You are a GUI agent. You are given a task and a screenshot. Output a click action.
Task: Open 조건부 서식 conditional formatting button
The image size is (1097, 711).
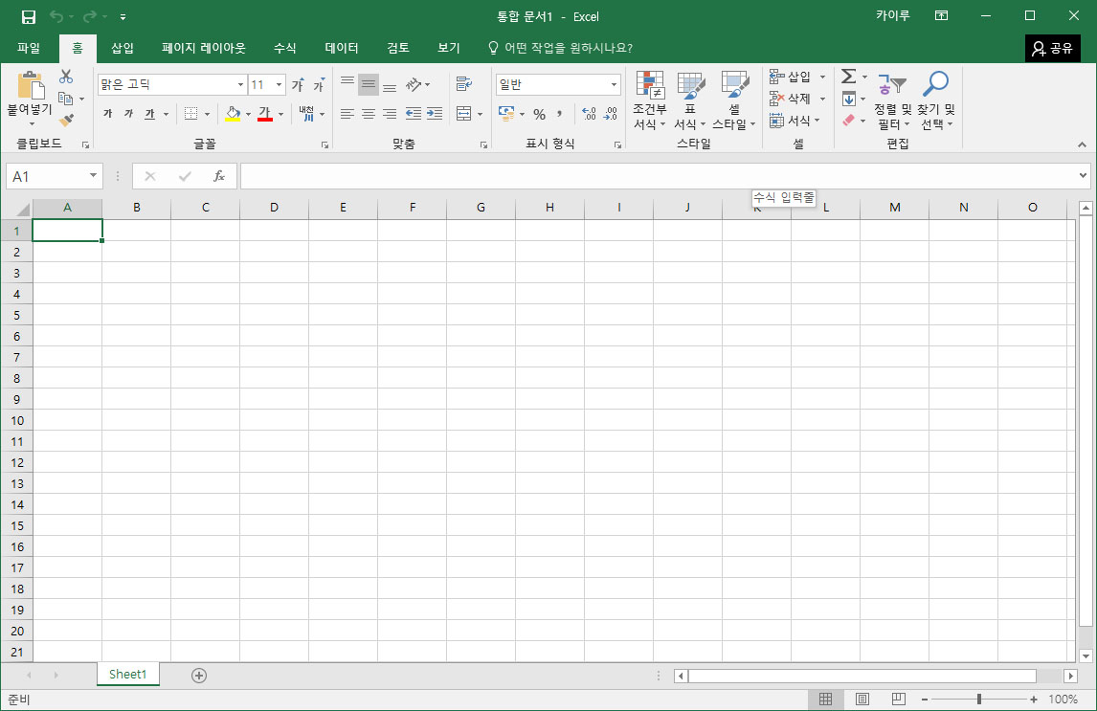point(650,100)
